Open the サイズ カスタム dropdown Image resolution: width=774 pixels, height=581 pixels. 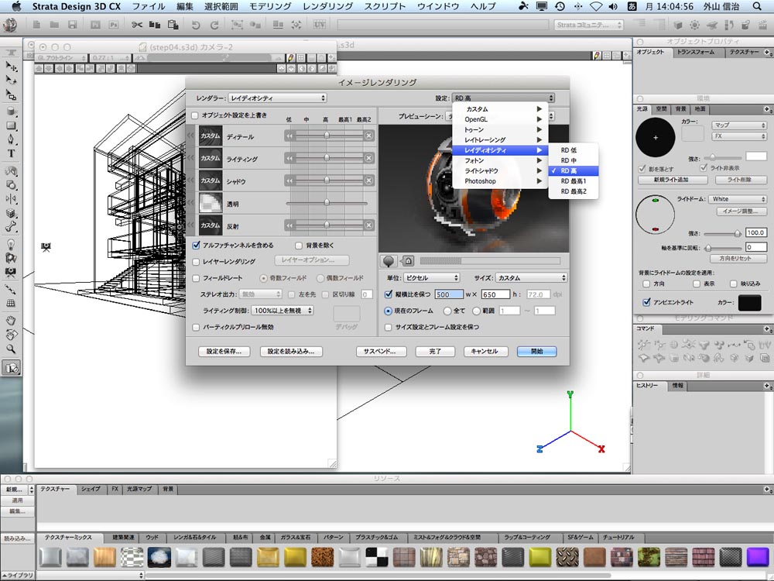(531, 277)
